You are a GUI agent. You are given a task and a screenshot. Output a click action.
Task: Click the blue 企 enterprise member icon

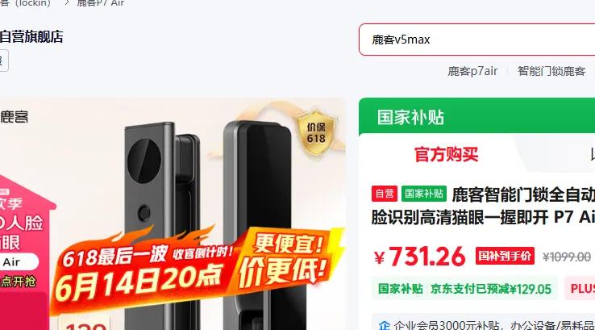point(384,325)
